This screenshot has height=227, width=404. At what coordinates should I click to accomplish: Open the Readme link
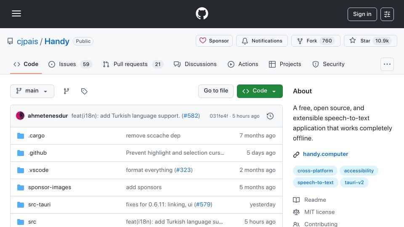309,200
